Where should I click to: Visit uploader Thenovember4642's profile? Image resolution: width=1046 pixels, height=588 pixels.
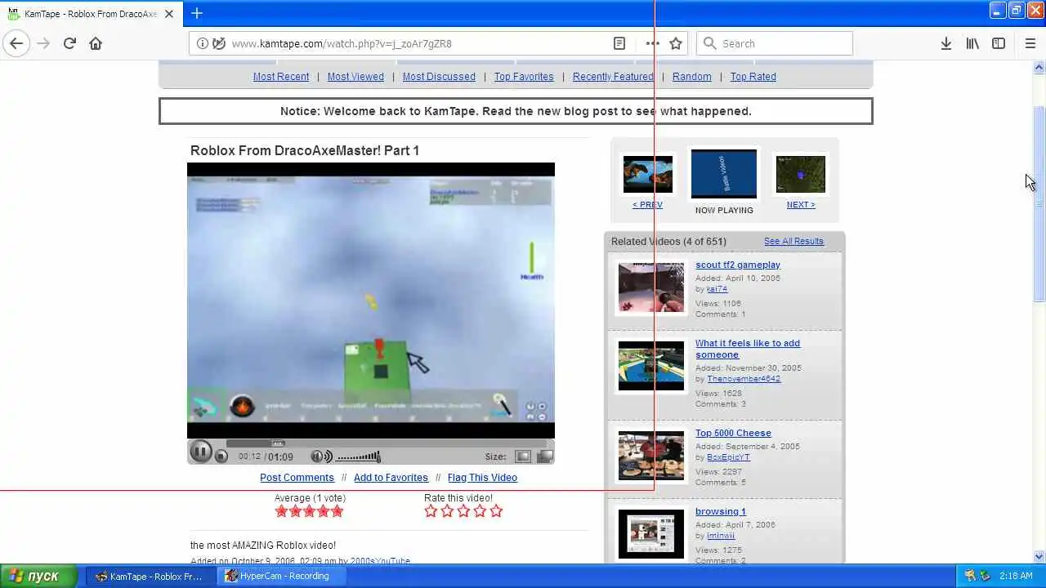(744, 379)
